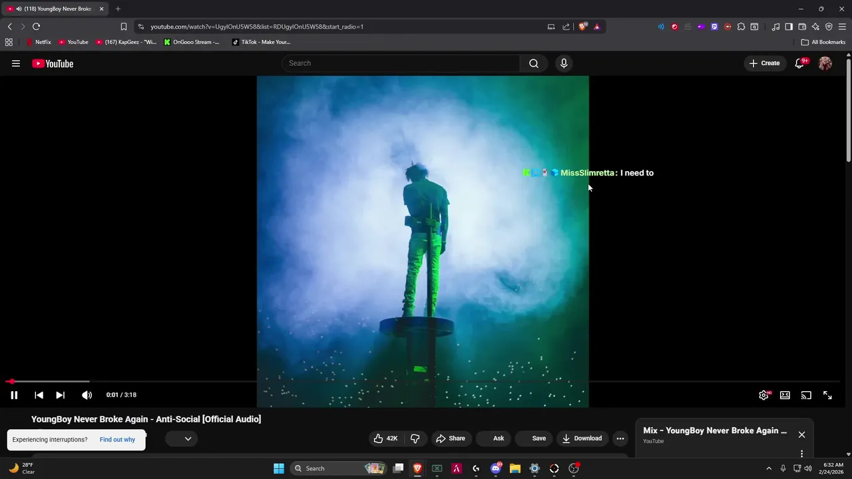The height and width of the screenshot is (479, 852).
Task: Start voice search with the microphone
Action: coord(564,63)
